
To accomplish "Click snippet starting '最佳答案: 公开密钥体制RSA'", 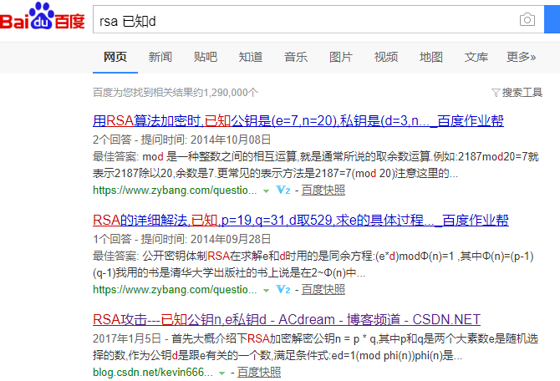I will click(313, 264).
